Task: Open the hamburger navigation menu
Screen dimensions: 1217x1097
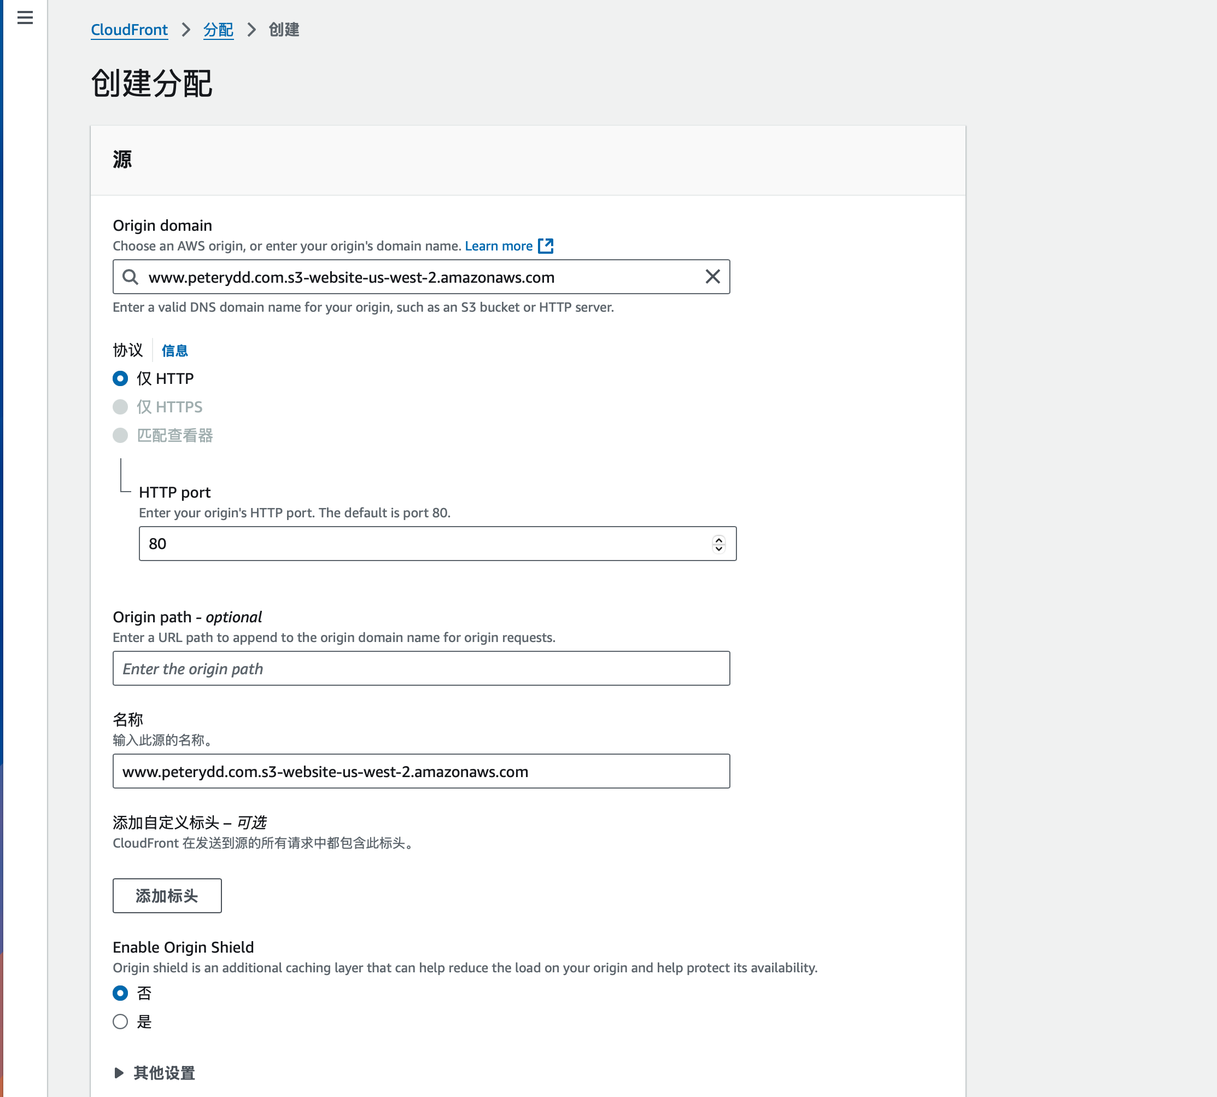Action: [25, 17]
